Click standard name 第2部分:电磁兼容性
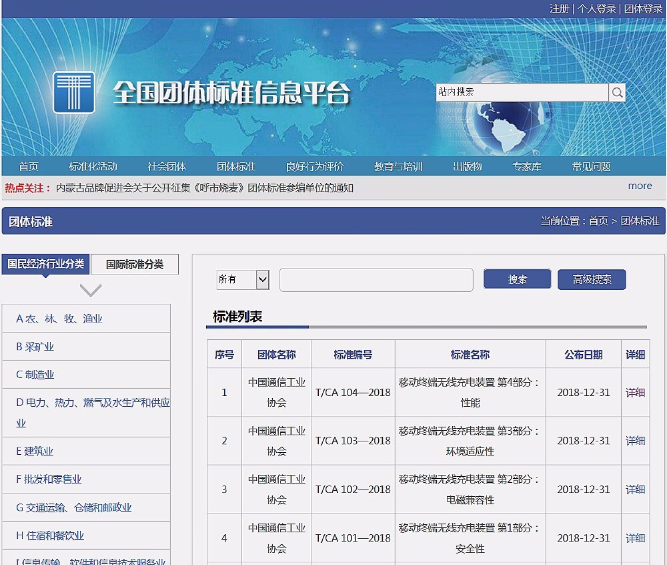 click(470, 490)
